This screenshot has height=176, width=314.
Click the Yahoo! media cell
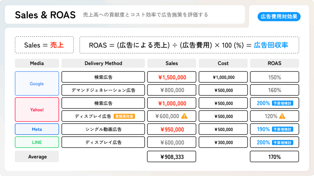(37, 110)
